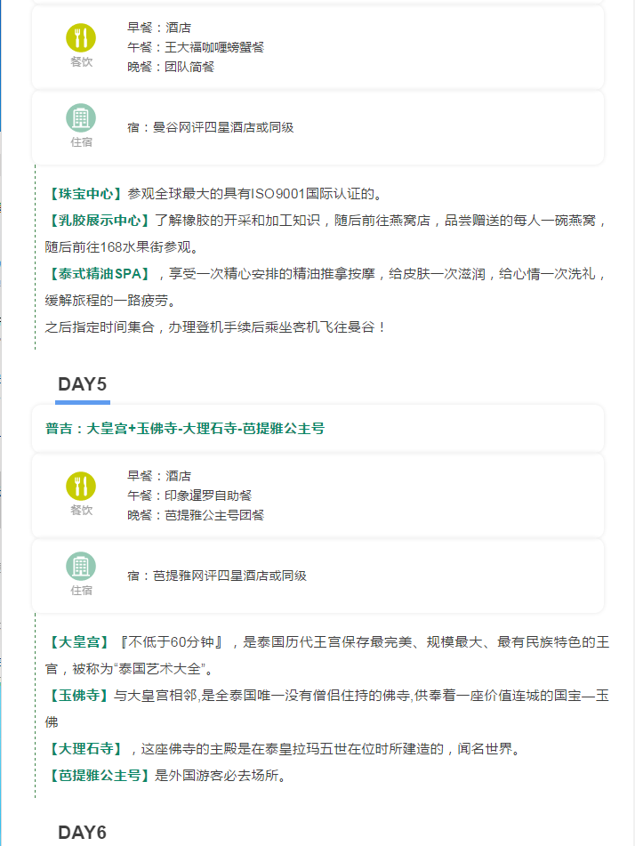Select the DAY6 heading
Screen dimensions: 635x846
[x=82, y=833]
